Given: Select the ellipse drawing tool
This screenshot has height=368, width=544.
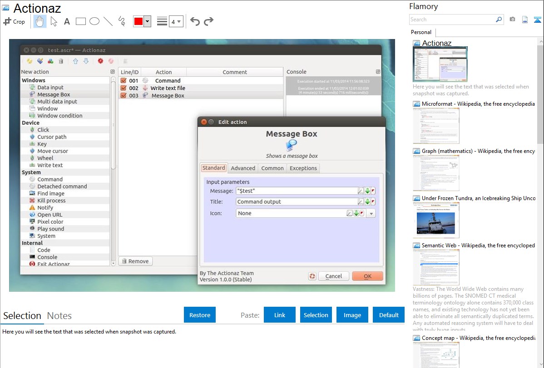Looking at the screenshot, I should pos(94,21).
